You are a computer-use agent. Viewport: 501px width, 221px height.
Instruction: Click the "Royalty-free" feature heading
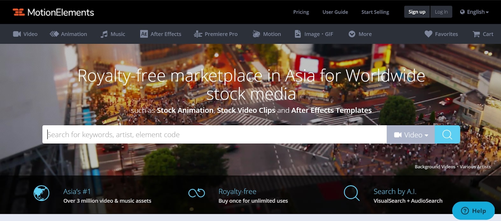pos(237,192)
